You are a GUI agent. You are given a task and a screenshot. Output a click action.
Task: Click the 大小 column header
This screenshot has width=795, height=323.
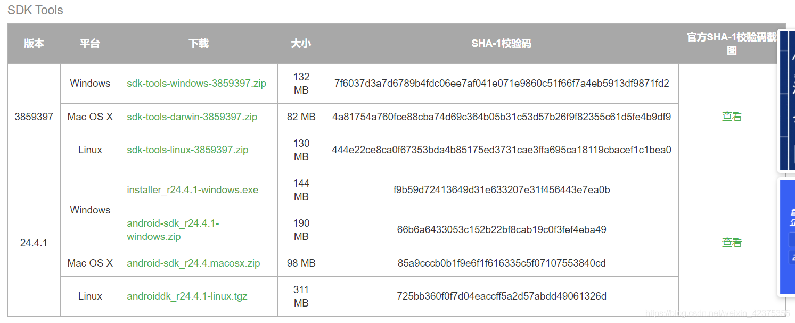[x=301, y=44]
